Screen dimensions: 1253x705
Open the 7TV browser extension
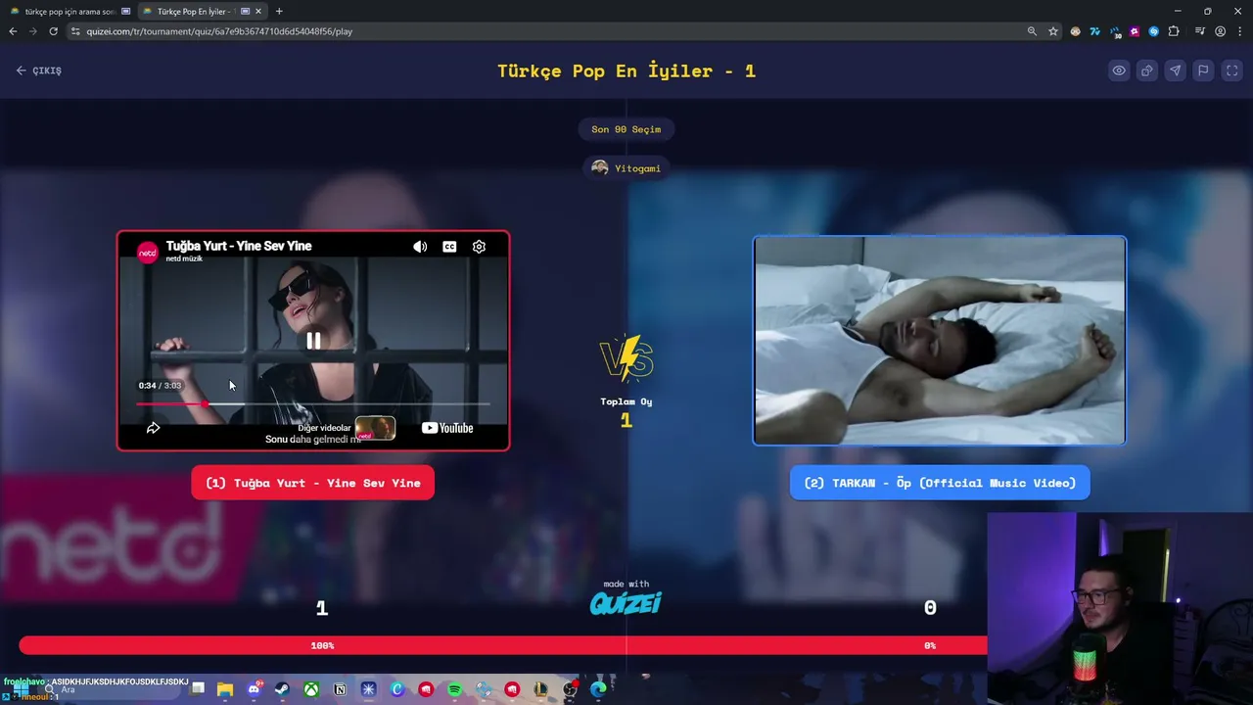point(1095,31)
